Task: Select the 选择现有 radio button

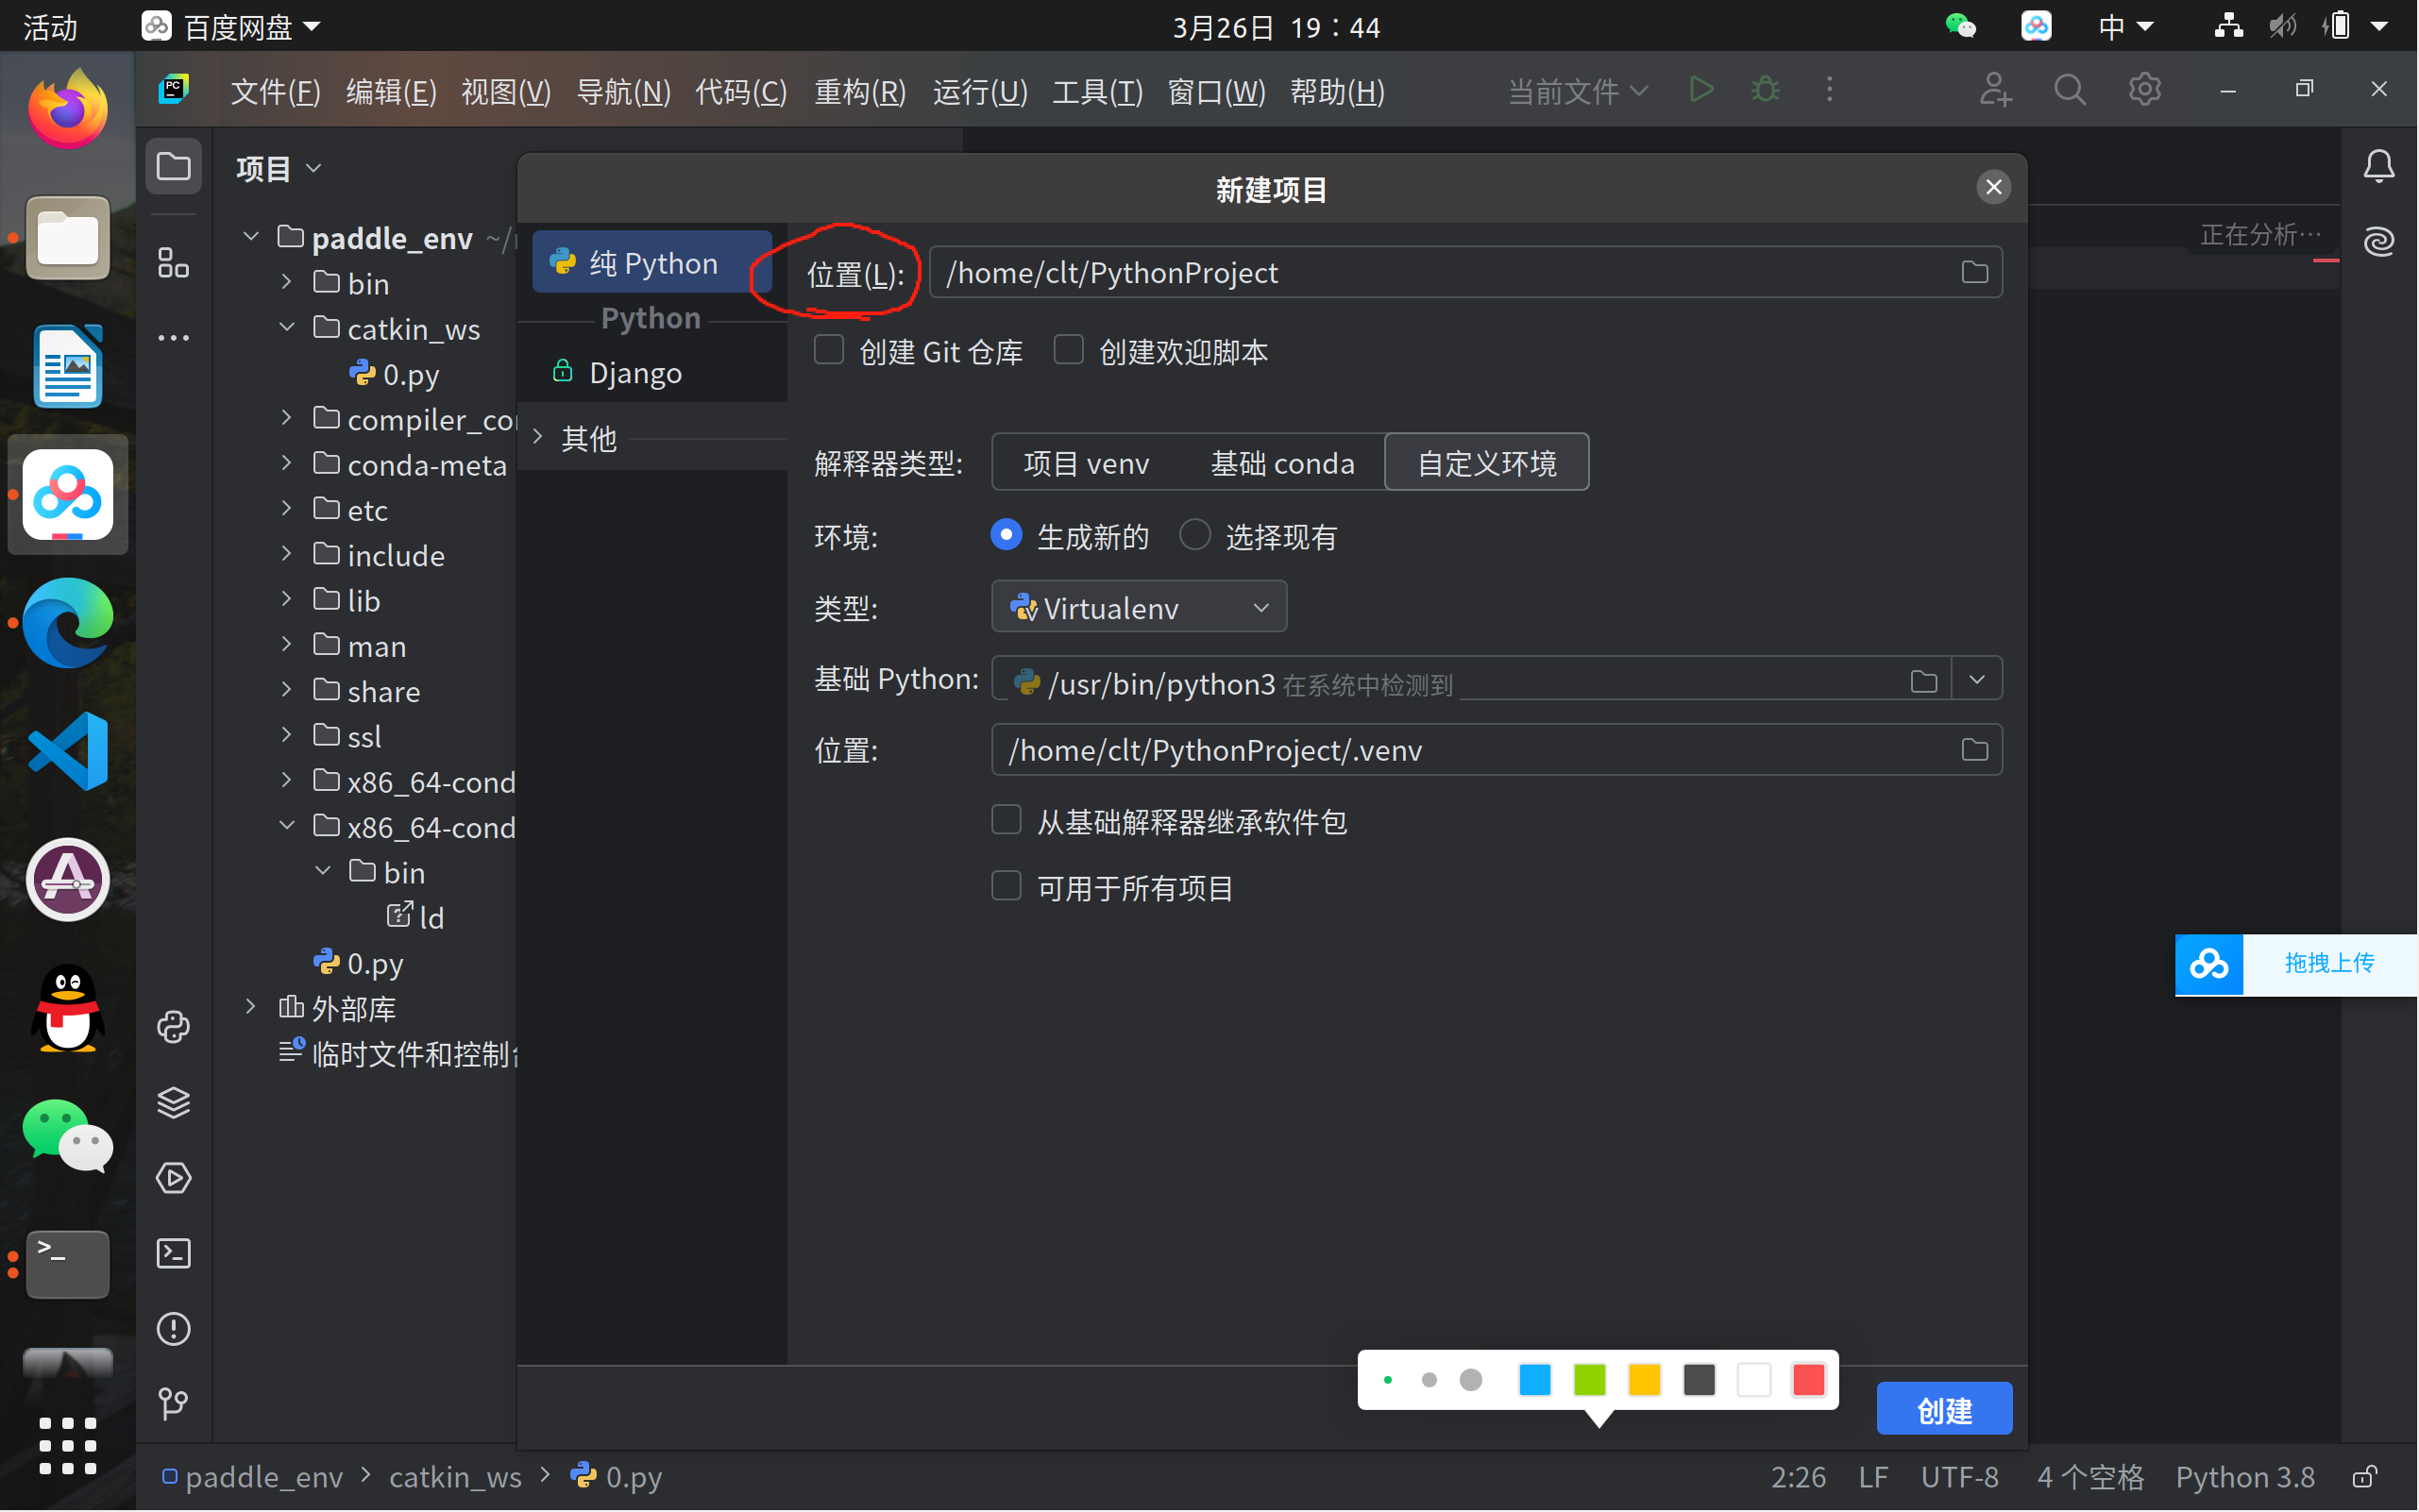Action: 1194,535
